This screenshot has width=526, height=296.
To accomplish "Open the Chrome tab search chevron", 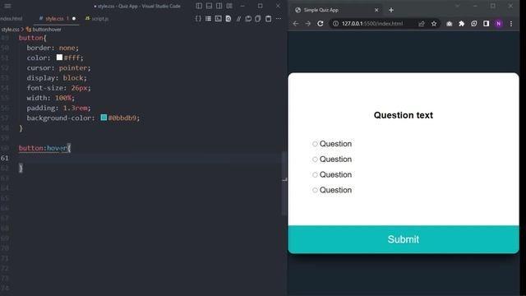I will pyautogui.click(x=457, y=6).
